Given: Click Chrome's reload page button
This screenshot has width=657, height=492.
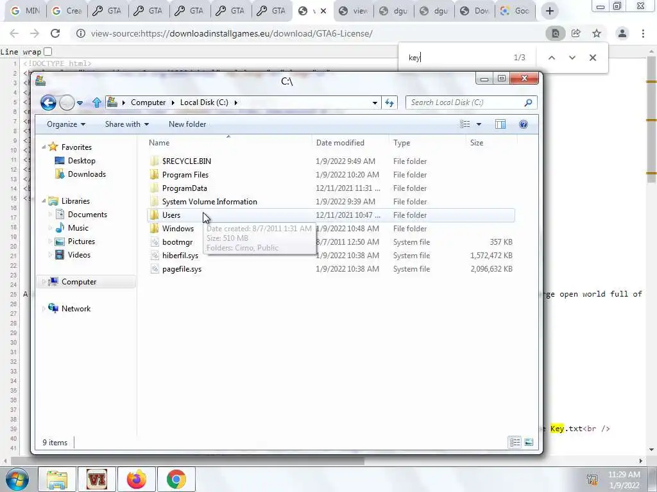Looking at the screenshot, I should 55,33.
